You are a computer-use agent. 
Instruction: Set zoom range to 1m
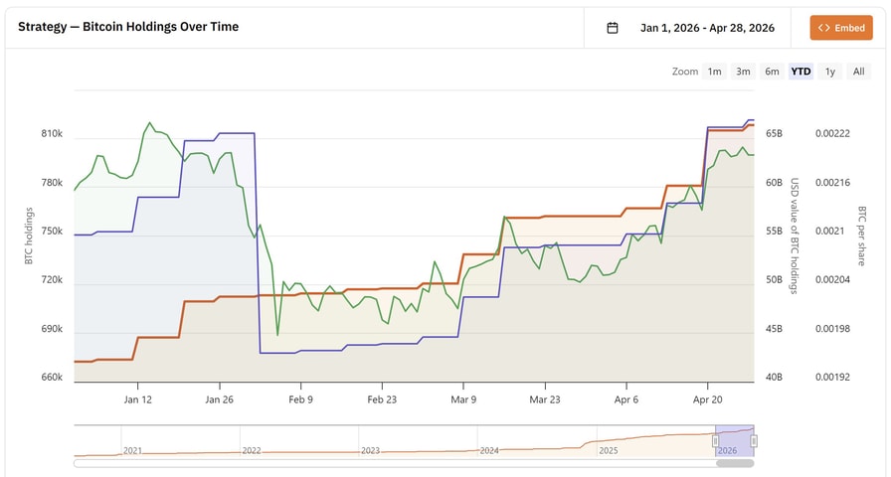click(x=714, y=72)
